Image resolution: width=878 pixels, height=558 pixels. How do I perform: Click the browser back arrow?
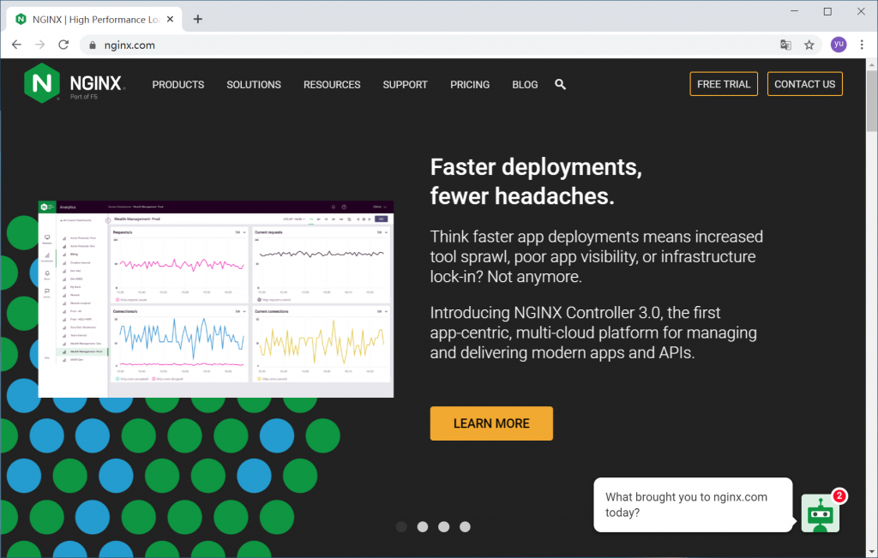point(16,45)
